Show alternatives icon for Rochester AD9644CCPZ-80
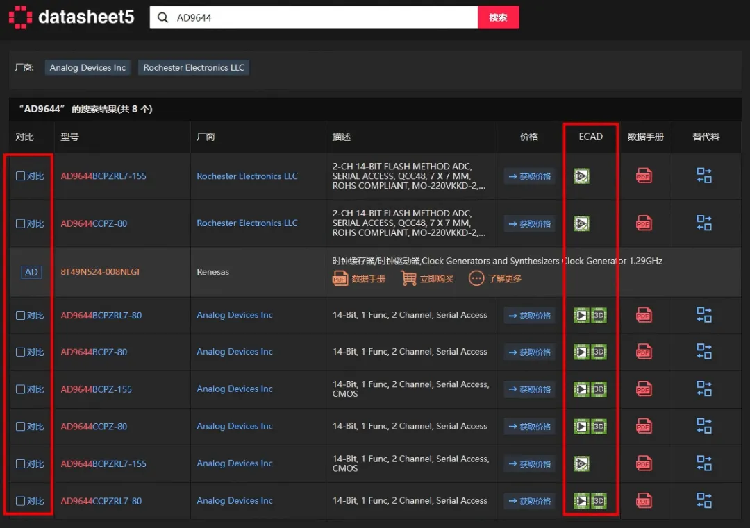750x528 pixels. pyautogui.click(x=704, y=223)
